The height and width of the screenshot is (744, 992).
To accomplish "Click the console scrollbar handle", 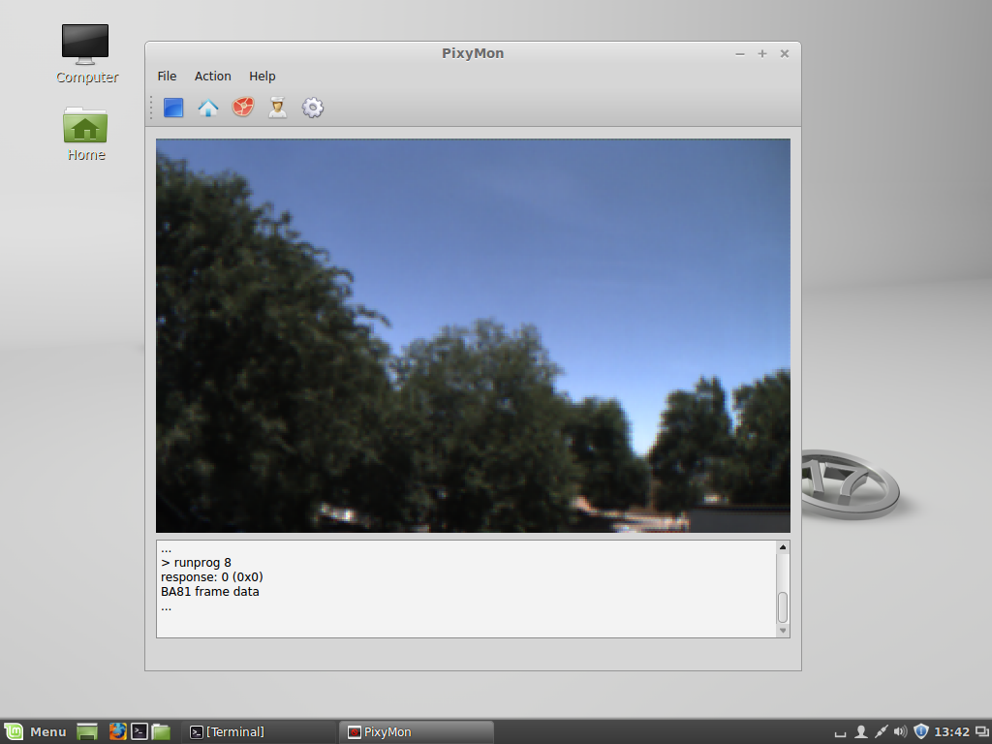I will (x=783, y=607).
